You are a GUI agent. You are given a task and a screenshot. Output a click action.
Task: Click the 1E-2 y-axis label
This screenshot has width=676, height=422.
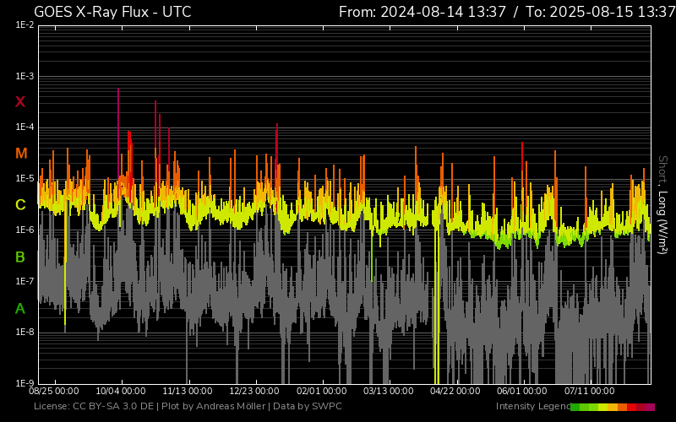[x=25, y=25]
